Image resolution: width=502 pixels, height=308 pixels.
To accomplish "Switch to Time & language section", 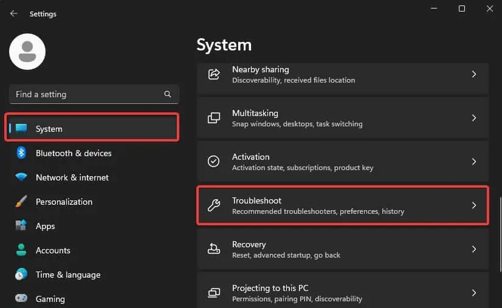I will pos(67,275).
